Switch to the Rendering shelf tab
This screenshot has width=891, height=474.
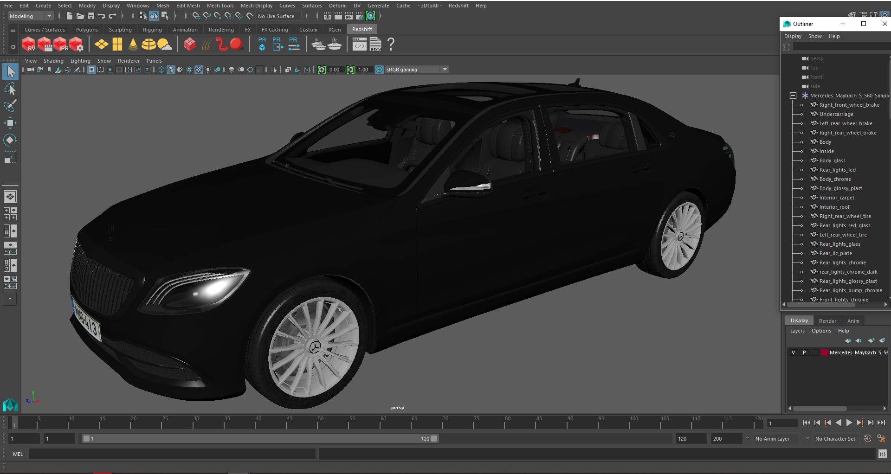pos(221,30)
